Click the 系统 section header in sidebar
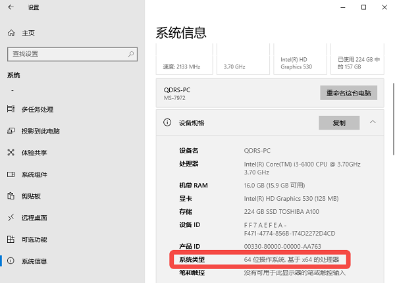Viewport: 395px width, 283px height. [x=14, y=75]
